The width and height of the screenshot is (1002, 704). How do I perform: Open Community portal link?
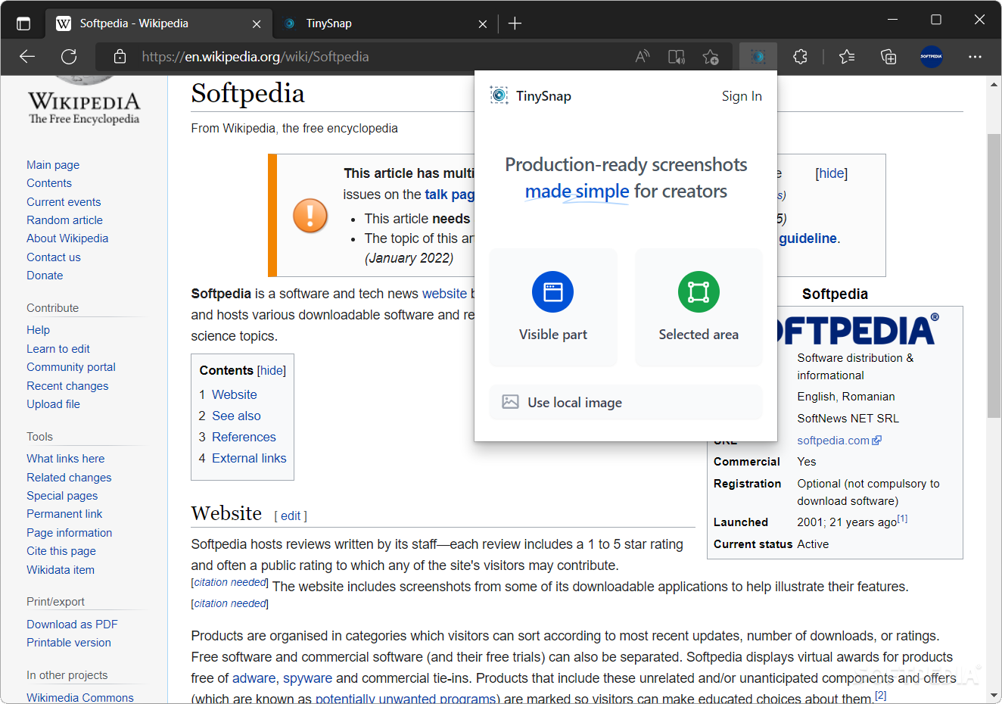[x=71, y=367]
